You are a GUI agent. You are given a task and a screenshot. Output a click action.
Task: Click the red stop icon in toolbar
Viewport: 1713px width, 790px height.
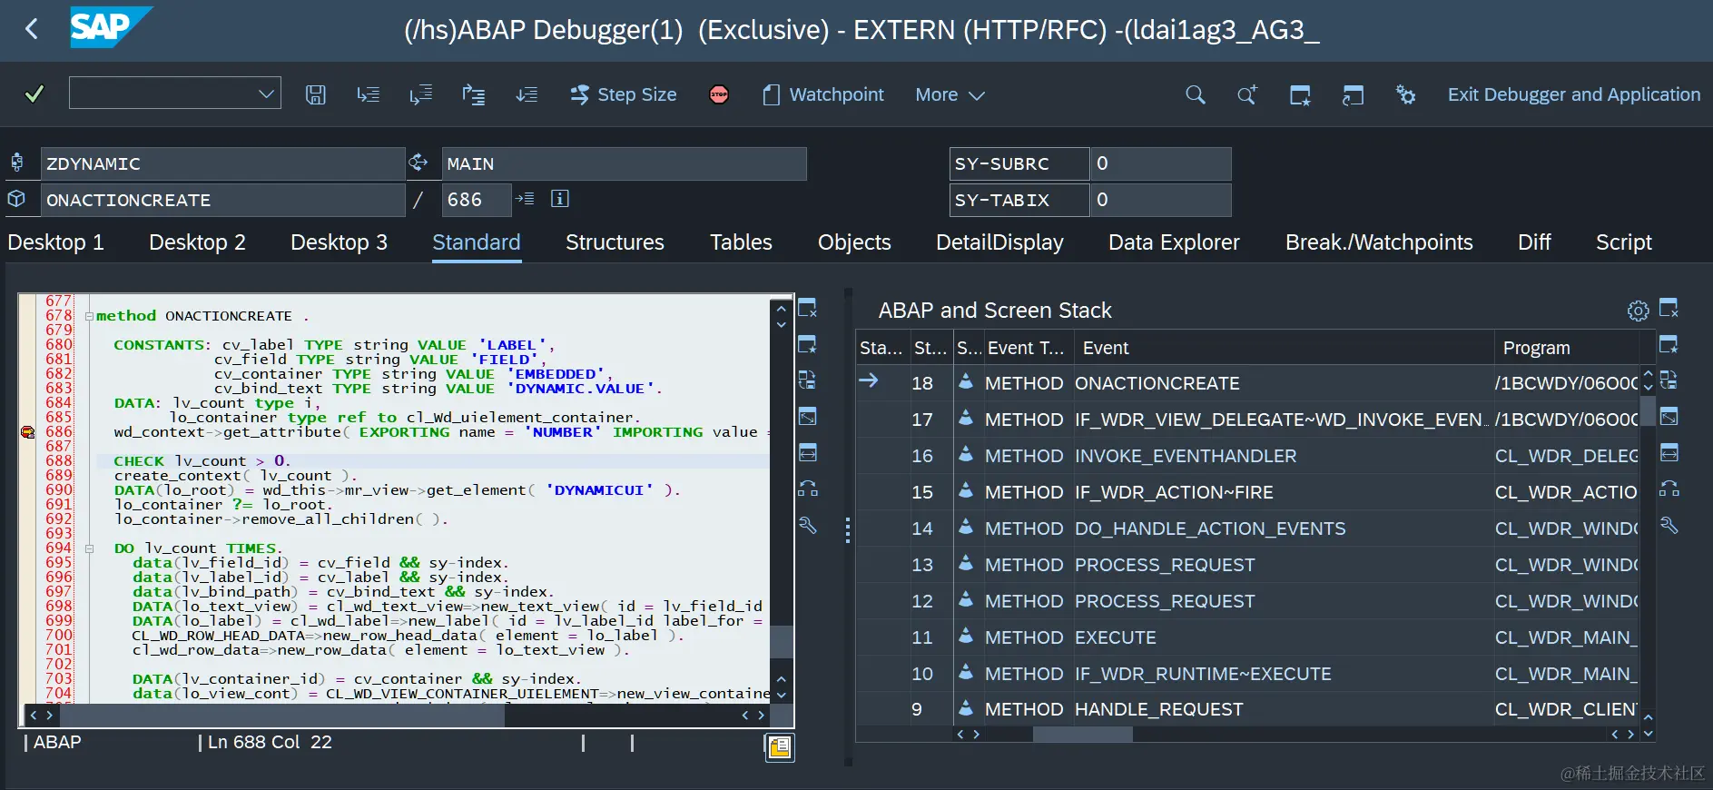pyautogui.click(x=719, y=94)
